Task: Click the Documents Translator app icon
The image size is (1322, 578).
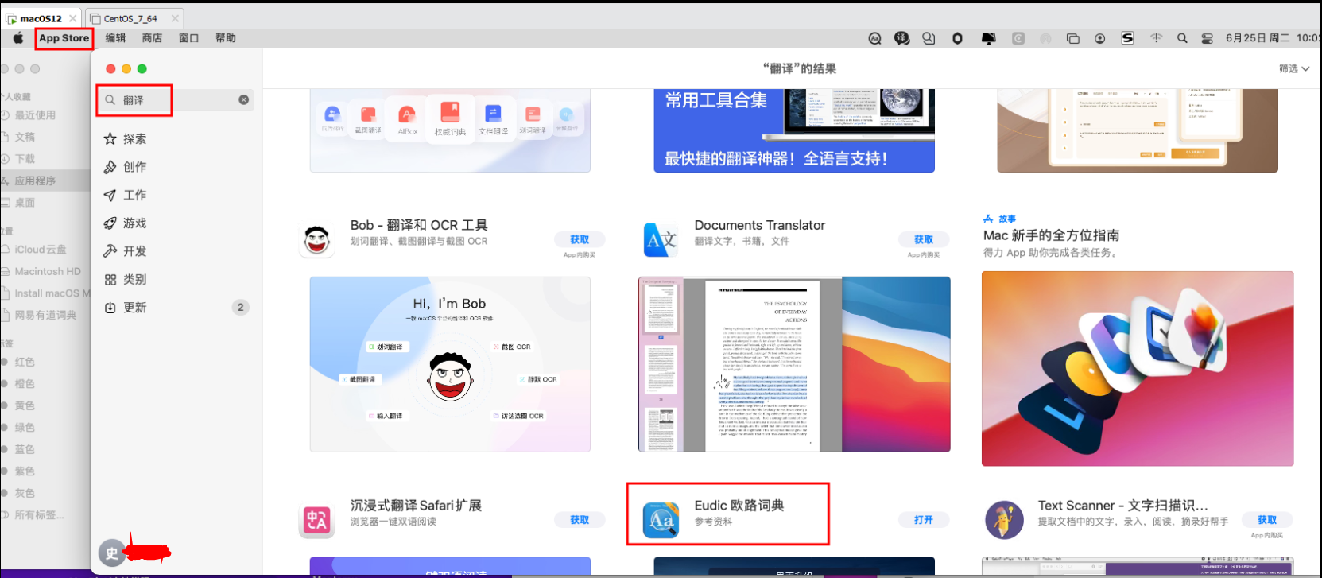Action: pos(661,239)
